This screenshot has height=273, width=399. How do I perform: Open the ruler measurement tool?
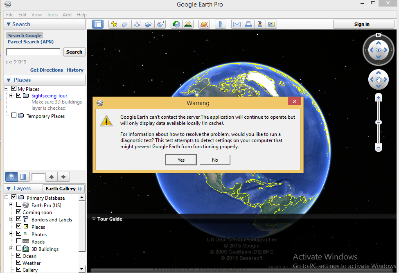point(221,24)
